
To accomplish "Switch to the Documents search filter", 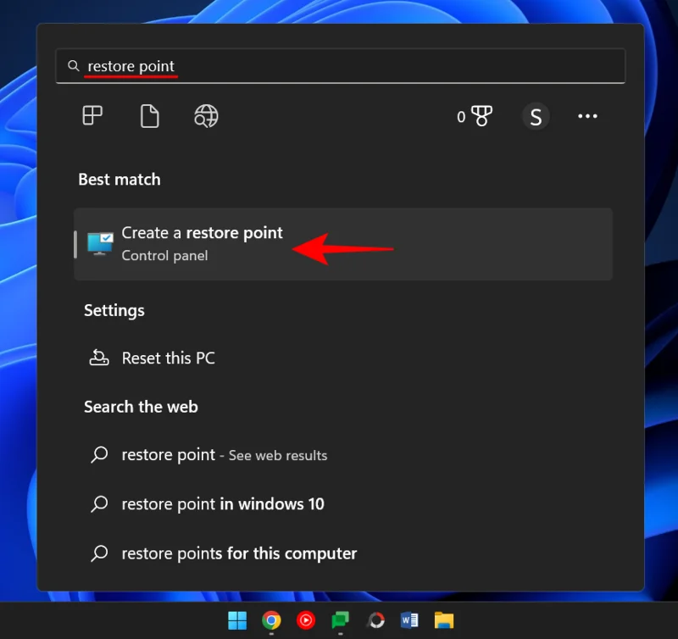I will pos(150,116).
